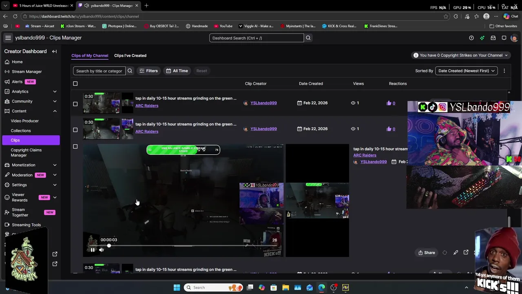This screenshot has width=522, height=294.
Task: Open the Sorted By date dropdown
Action: 467,71
